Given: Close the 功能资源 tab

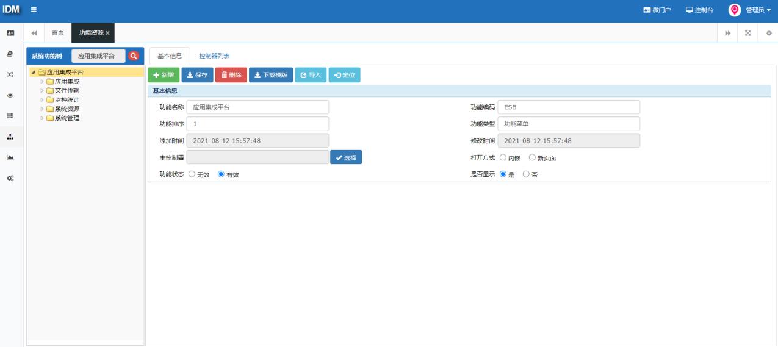Looking at the screenshot, I should [108, 33].
